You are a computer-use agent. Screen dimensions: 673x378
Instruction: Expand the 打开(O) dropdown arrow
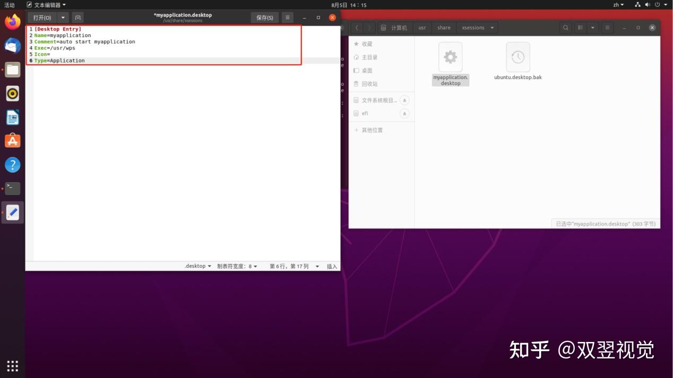62,17
